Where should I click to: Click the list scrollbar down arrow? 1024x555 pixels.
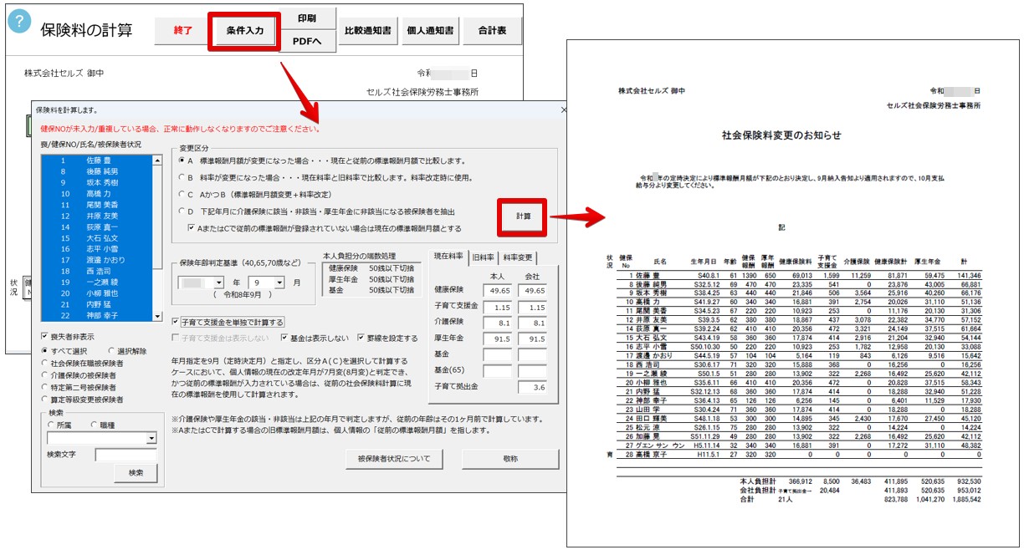pyautogui.click(x=158, y=317)
